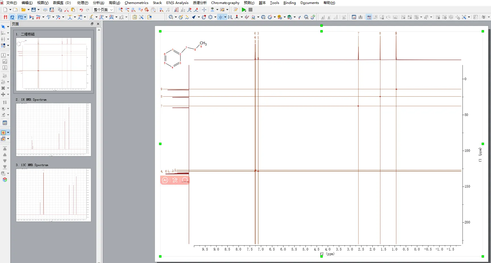Click the green Run script play button
This screenshot has width=491, height=263.
tap(244, 10)
